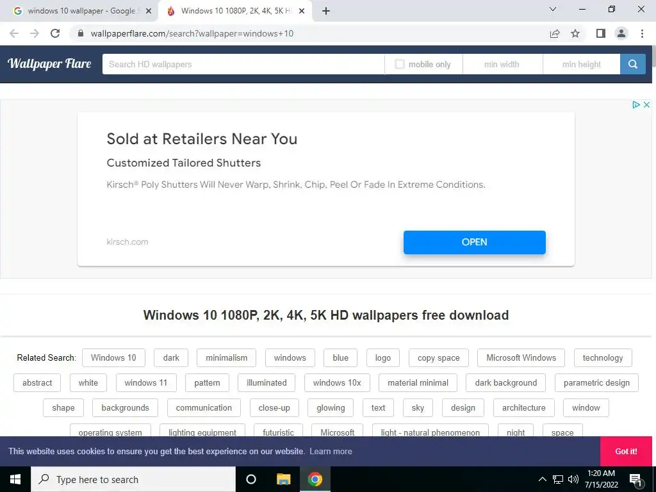Click the kirsch.com ad link
The height and width of the screenshot is (492, 656).
coord(127,242)
